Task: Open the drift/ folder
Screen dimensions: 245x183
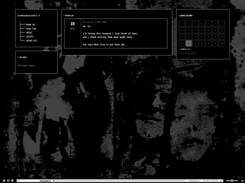Action: 29,37
